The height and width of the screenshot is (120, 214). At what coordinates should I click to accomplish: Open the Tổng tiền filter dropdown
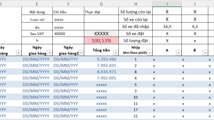(x=116, y=53)
